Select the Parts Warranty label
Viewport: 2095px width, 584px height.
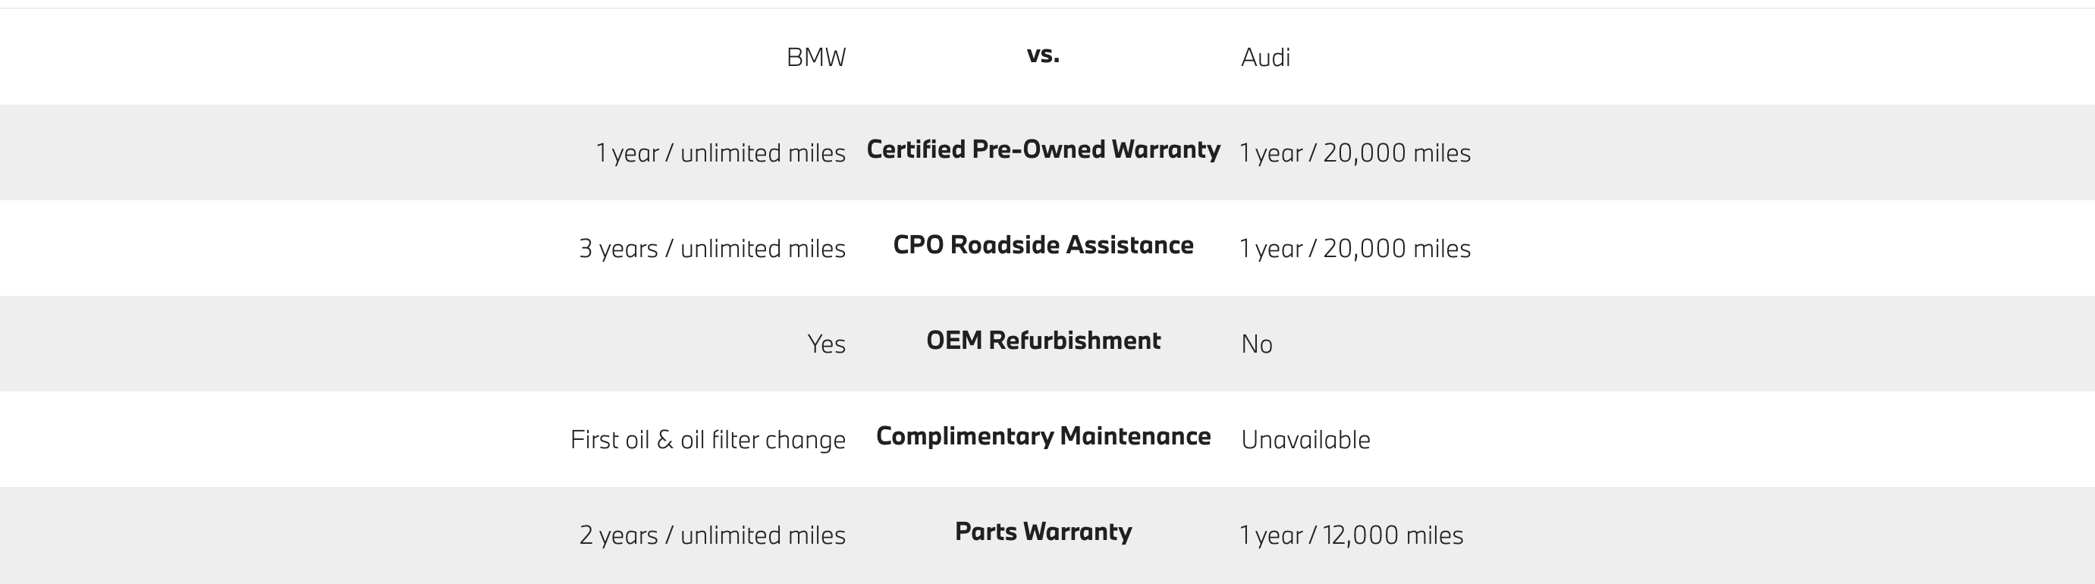coord(1043,531)
